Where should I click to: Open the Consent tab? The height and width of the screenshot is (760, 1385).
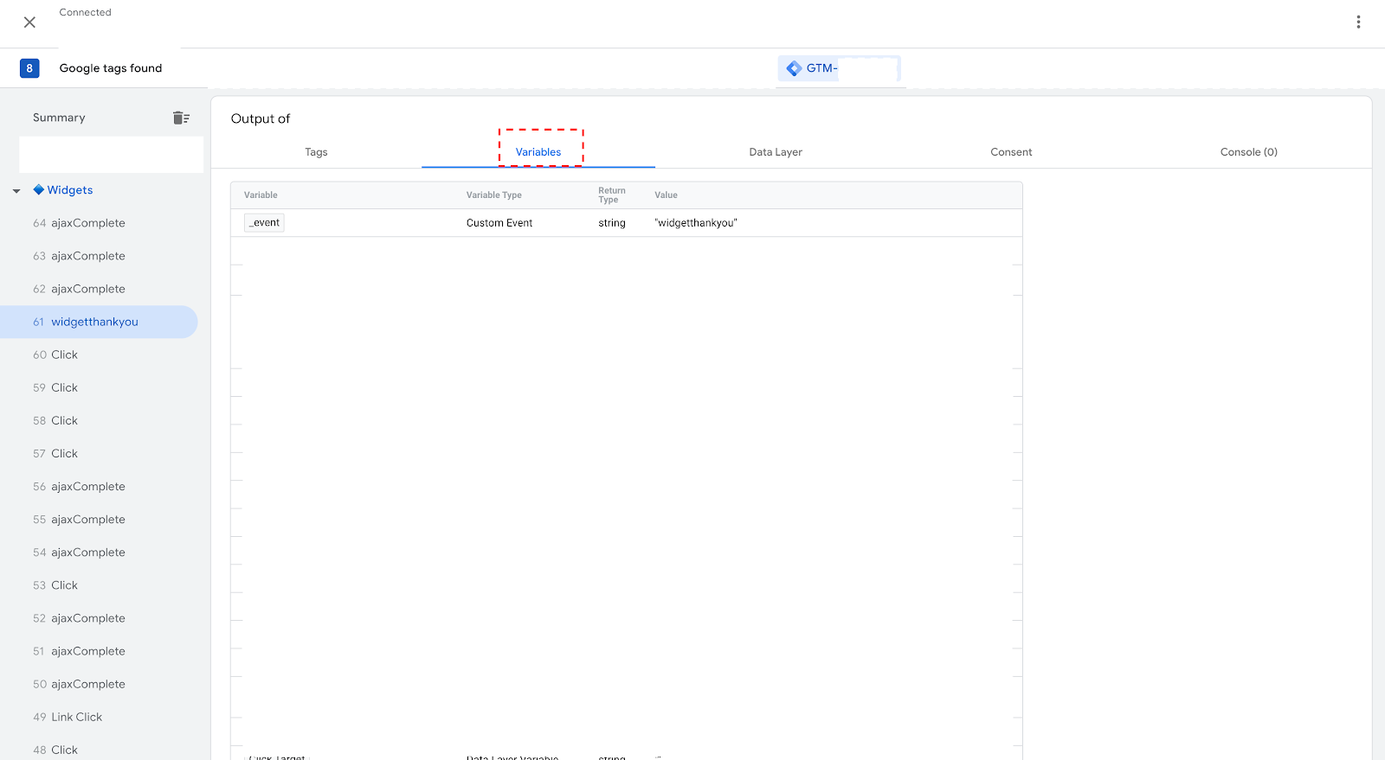coord(1011,152)
